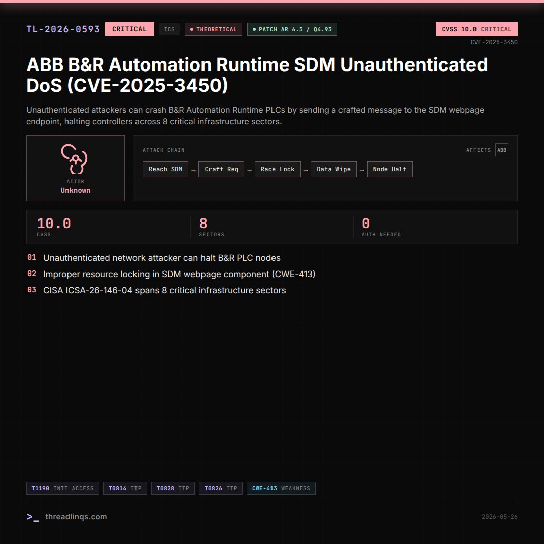Select the Data Wipe attack step
The image size is (544, 544).
[333, 169]
